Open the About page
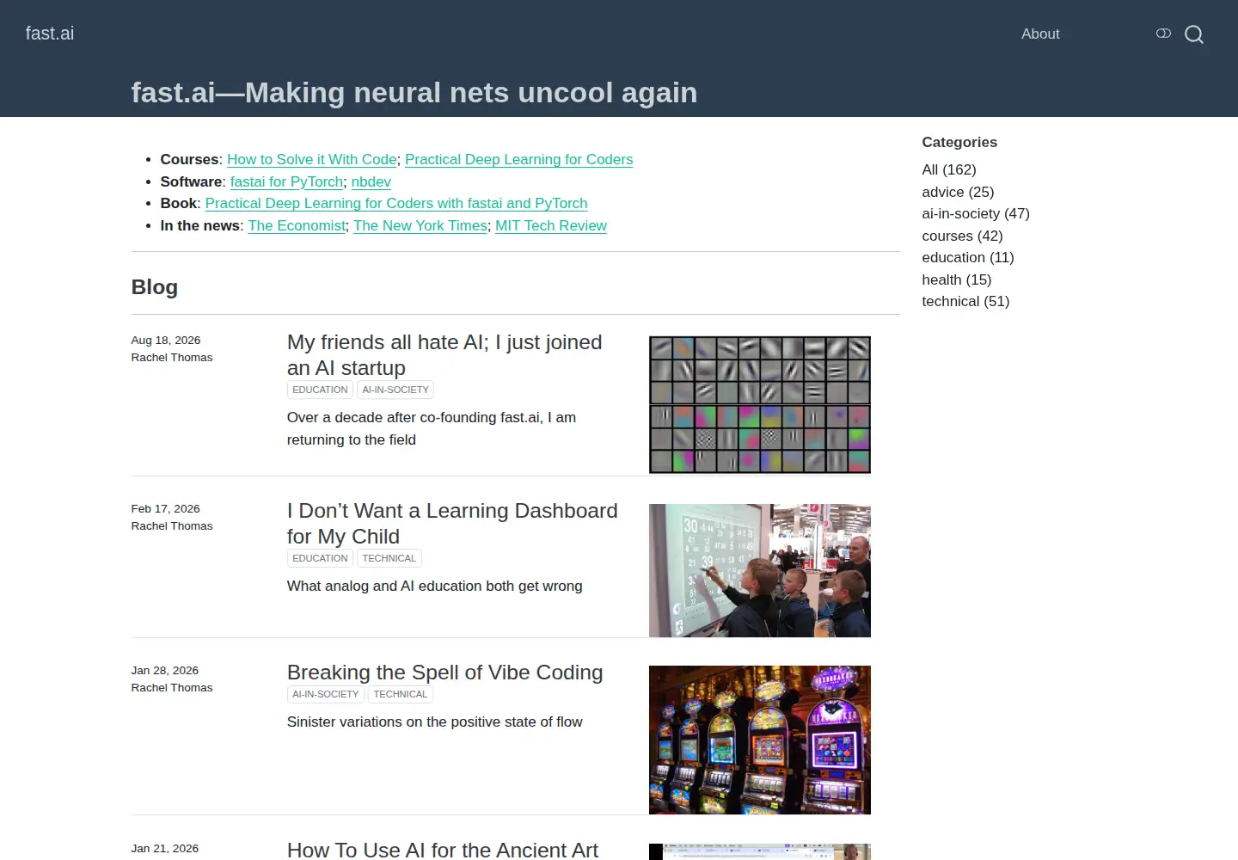This screenshot has width=1238, height=860. click(x=1040, y=34)
